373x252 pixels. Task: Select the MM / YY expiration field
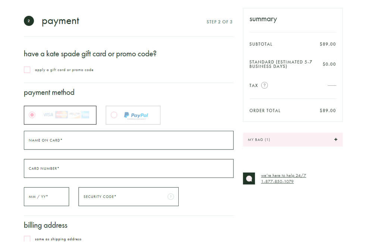click(46, 196)
